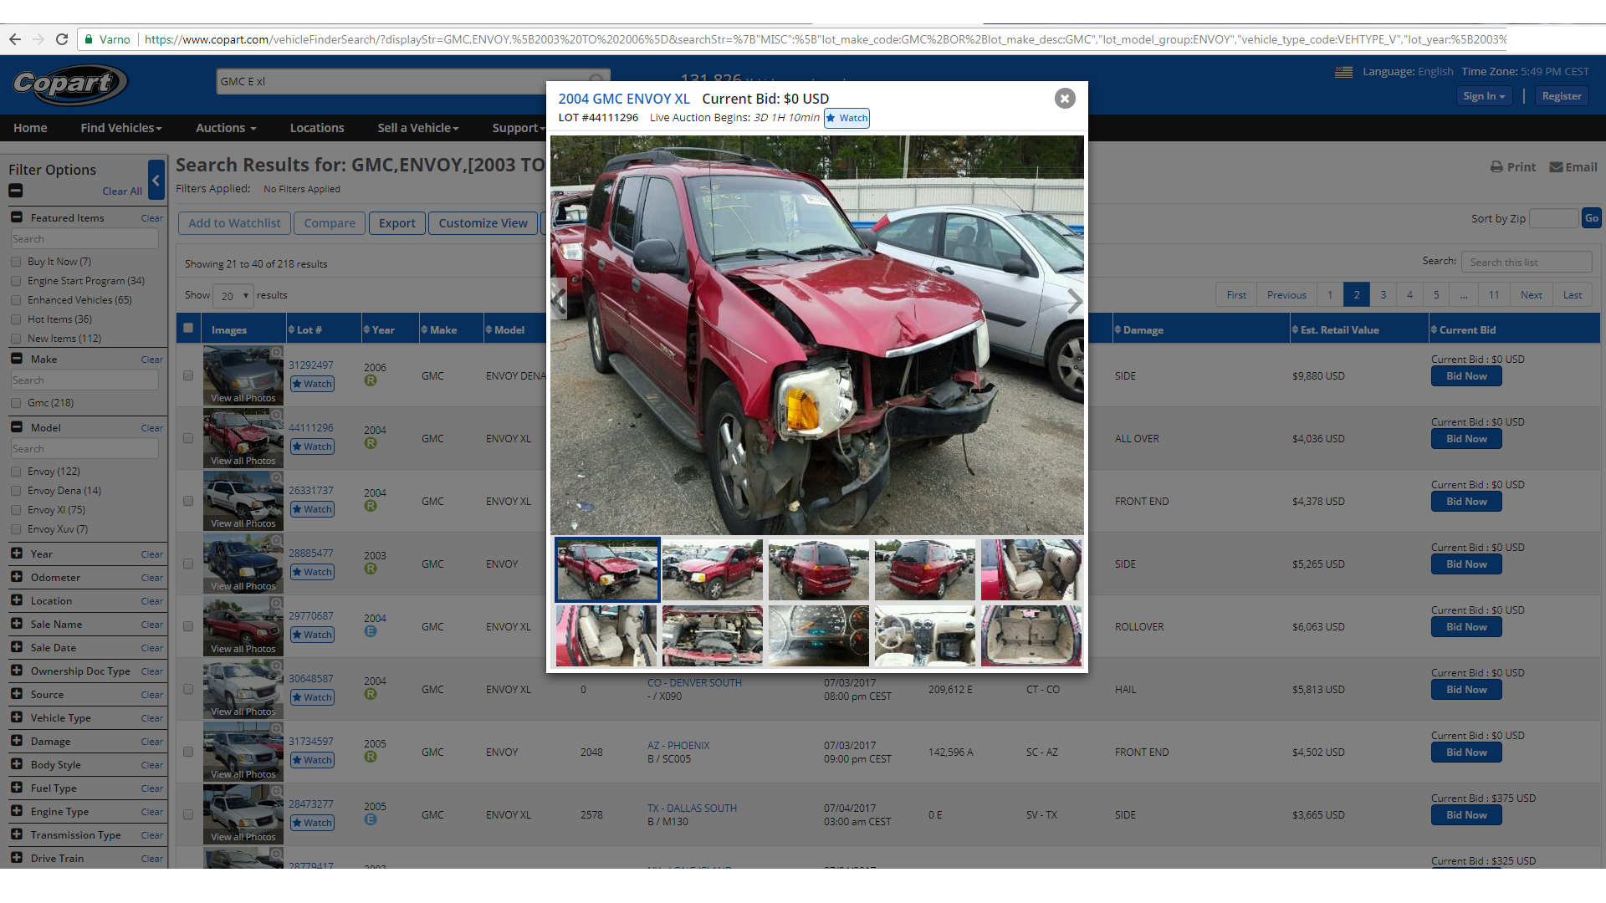Image resolution: width=1606 pixels, height=903 pixels.
Task: Expand the Damage filter section
Action: [16, 741]
